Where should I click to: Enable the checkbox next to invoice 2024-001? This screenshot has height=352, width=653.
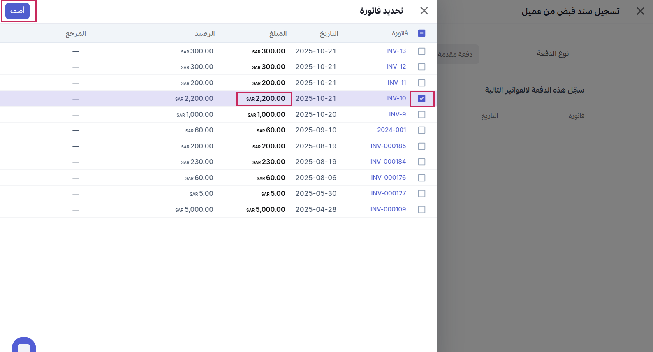pos(421,130)
